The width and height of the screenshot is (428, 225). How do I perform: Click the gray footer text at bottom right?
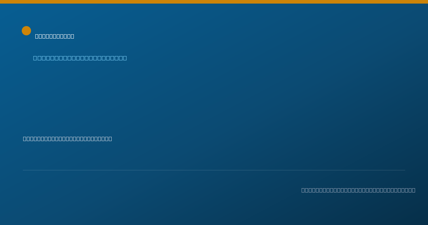[358, 190]
